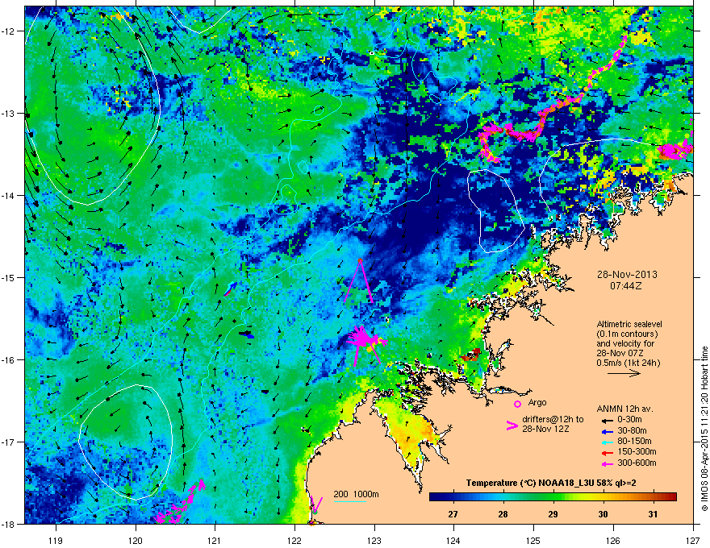Click the date label 28-Nov-2013
Viewport: 710px width, 548px height.
[627, 275]
